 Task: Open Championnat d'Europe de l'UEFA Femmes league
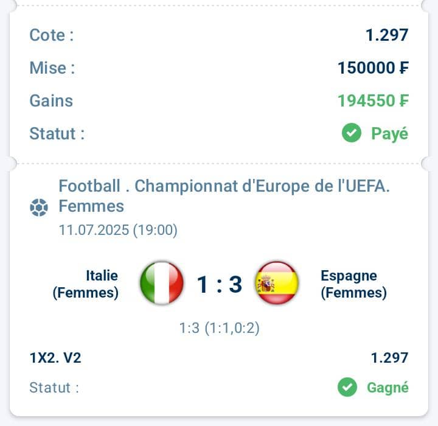(x=224, y=196)
